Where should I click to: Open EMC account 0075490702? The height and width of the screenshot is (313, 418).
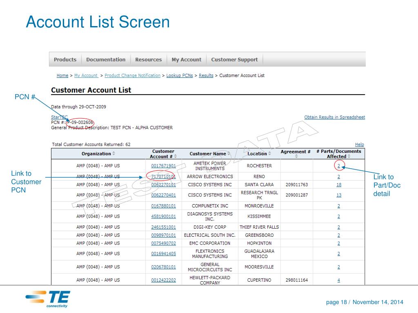(x=163, y=243)
